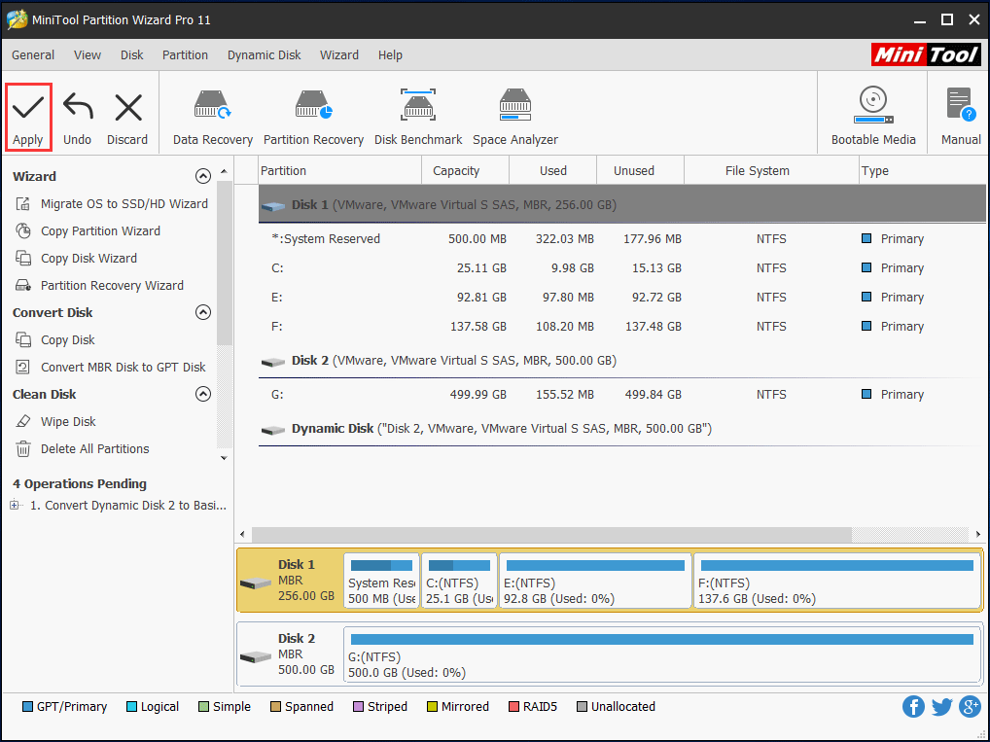Viewport: 990px width, 742px height.
Task: Collapse the Convert Disk section
Action: point(203,312)
